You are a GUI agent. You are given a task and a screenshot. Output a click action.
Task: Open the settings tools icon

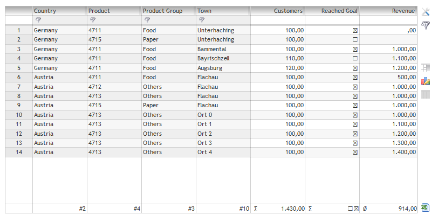[x=426, y=12]
